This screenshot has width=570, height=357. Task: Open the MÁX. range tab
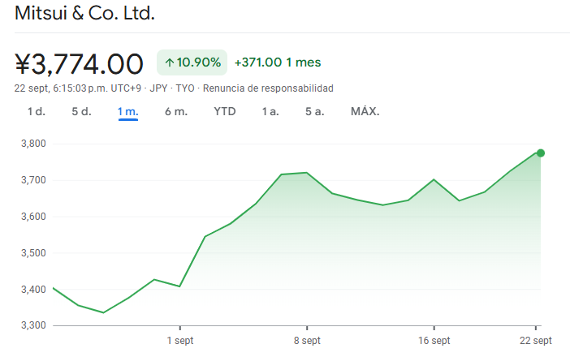(365, 111)
